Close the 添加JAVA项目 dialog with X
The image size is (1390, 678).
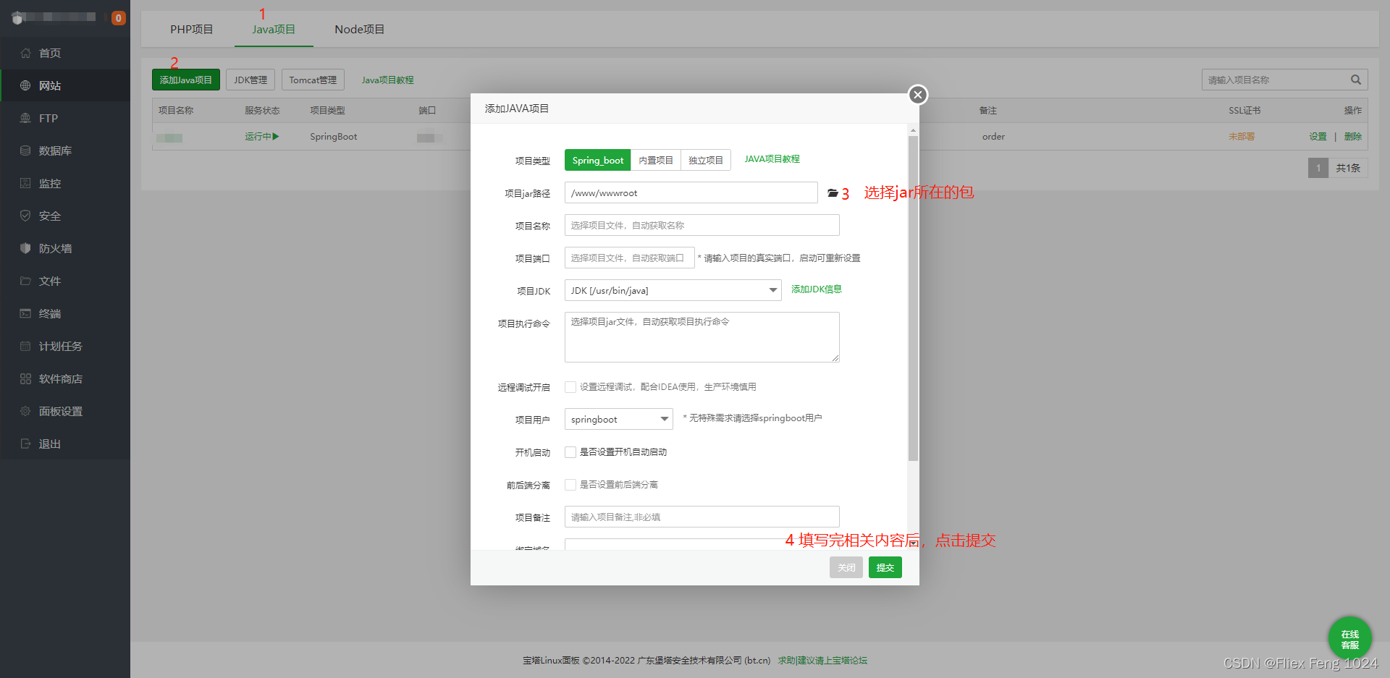(918, 95)
